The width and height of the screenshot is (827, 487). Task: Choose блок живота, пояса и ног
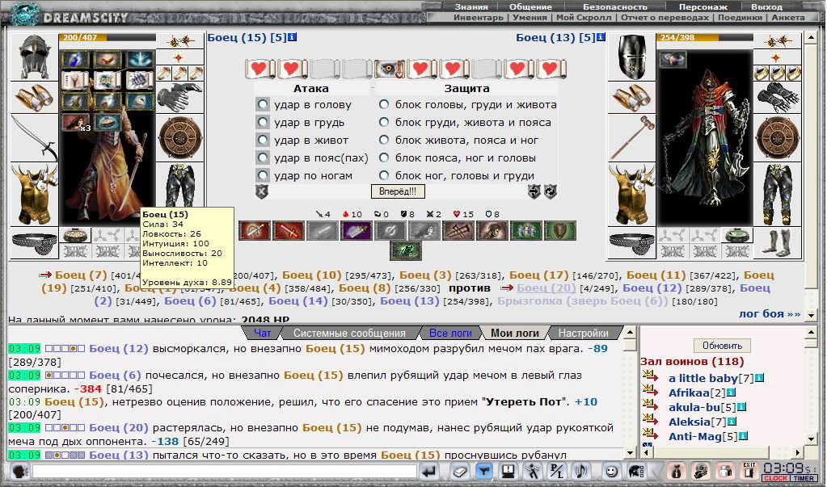(384, 141)
